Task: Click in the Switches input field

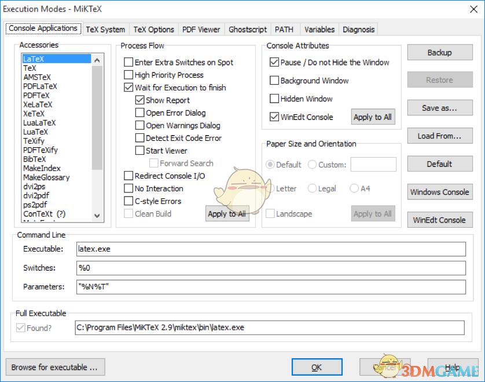Action: (232, 268)
